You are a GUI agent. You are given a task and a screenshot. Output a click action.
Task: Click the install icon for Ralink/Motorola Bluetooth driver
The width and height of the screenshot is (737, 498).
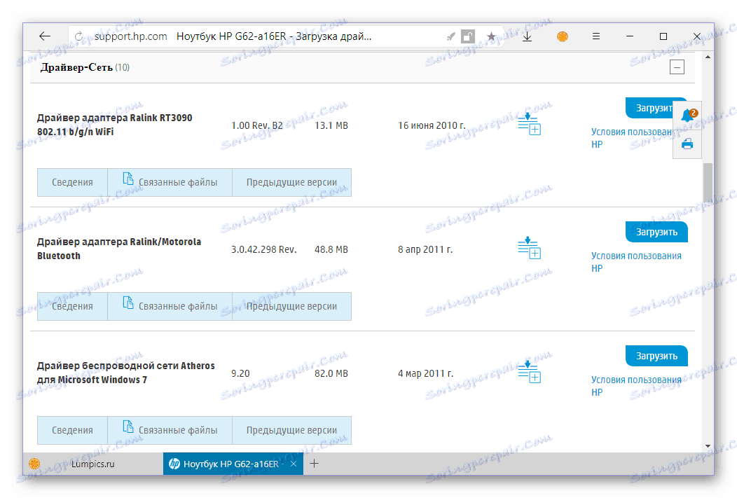click(x=530, y=249)
